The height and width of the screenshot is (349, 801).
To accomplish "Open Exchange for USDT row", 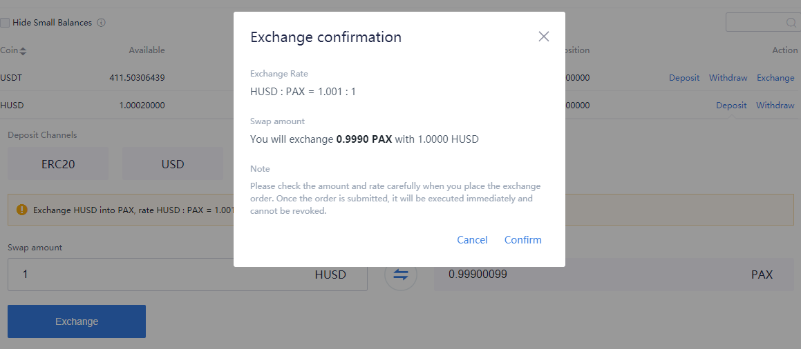I will click(x=775, y=78).
